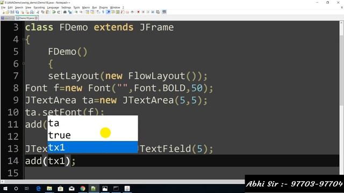344x193 pixels.
Task: Click the Zoom Out toolbar icon
Action: click(x=81, y=12)
